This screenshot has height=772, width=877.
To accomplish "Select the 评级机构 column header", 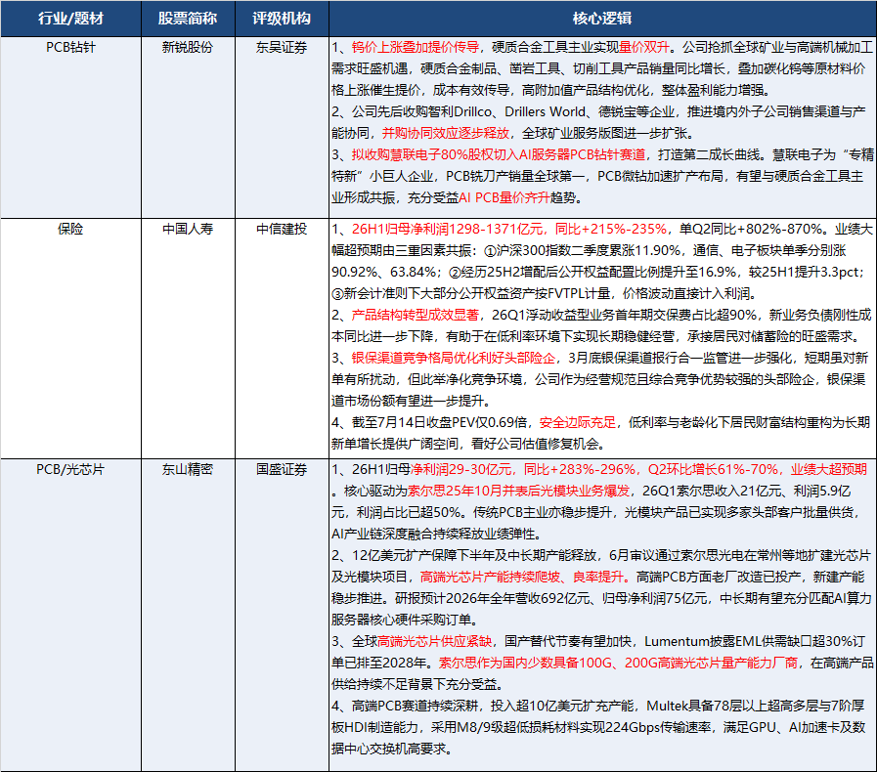I will coord(282,19).
